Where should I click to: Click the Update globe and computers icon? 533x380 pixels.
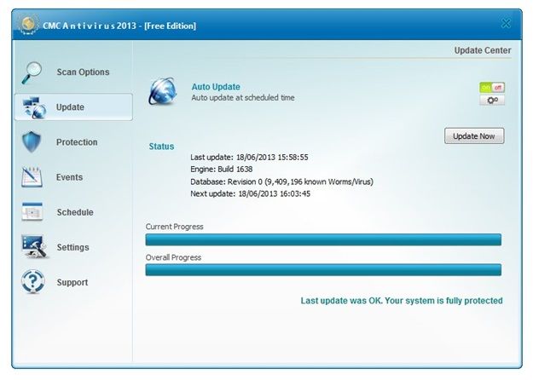tap(34, 107)
